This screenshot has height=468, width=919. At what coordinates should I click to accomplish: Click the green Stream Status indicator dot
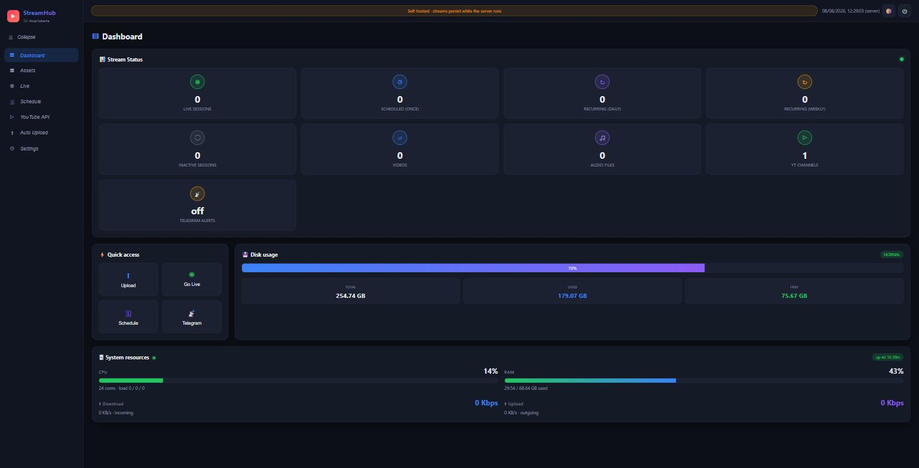click(x=902, y=59)
